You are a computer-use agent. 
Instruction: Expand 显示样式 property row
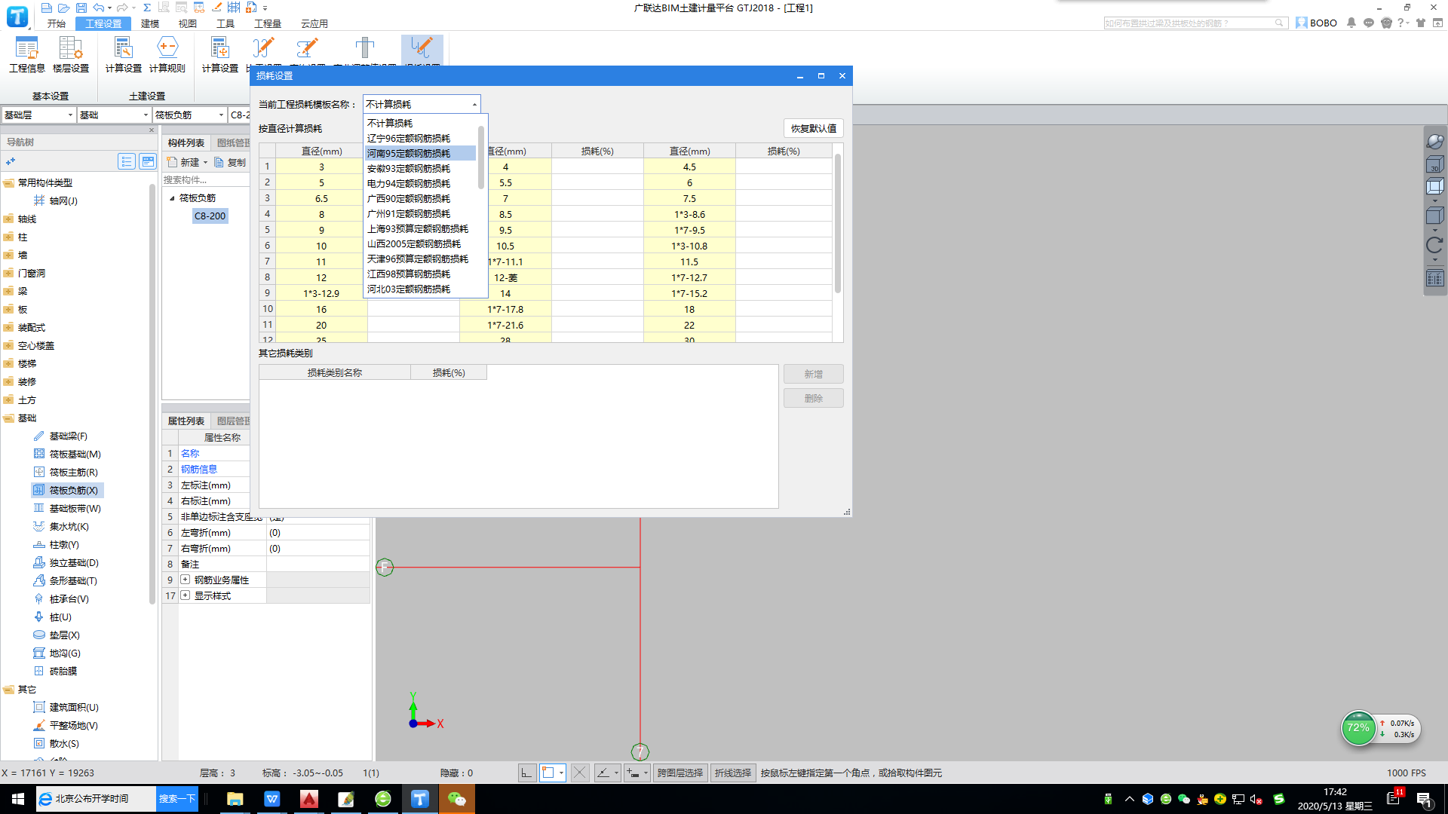click(185, 595)
